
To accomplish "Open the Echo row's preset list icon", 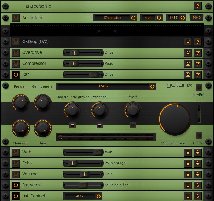I will [x=188, y=163].
